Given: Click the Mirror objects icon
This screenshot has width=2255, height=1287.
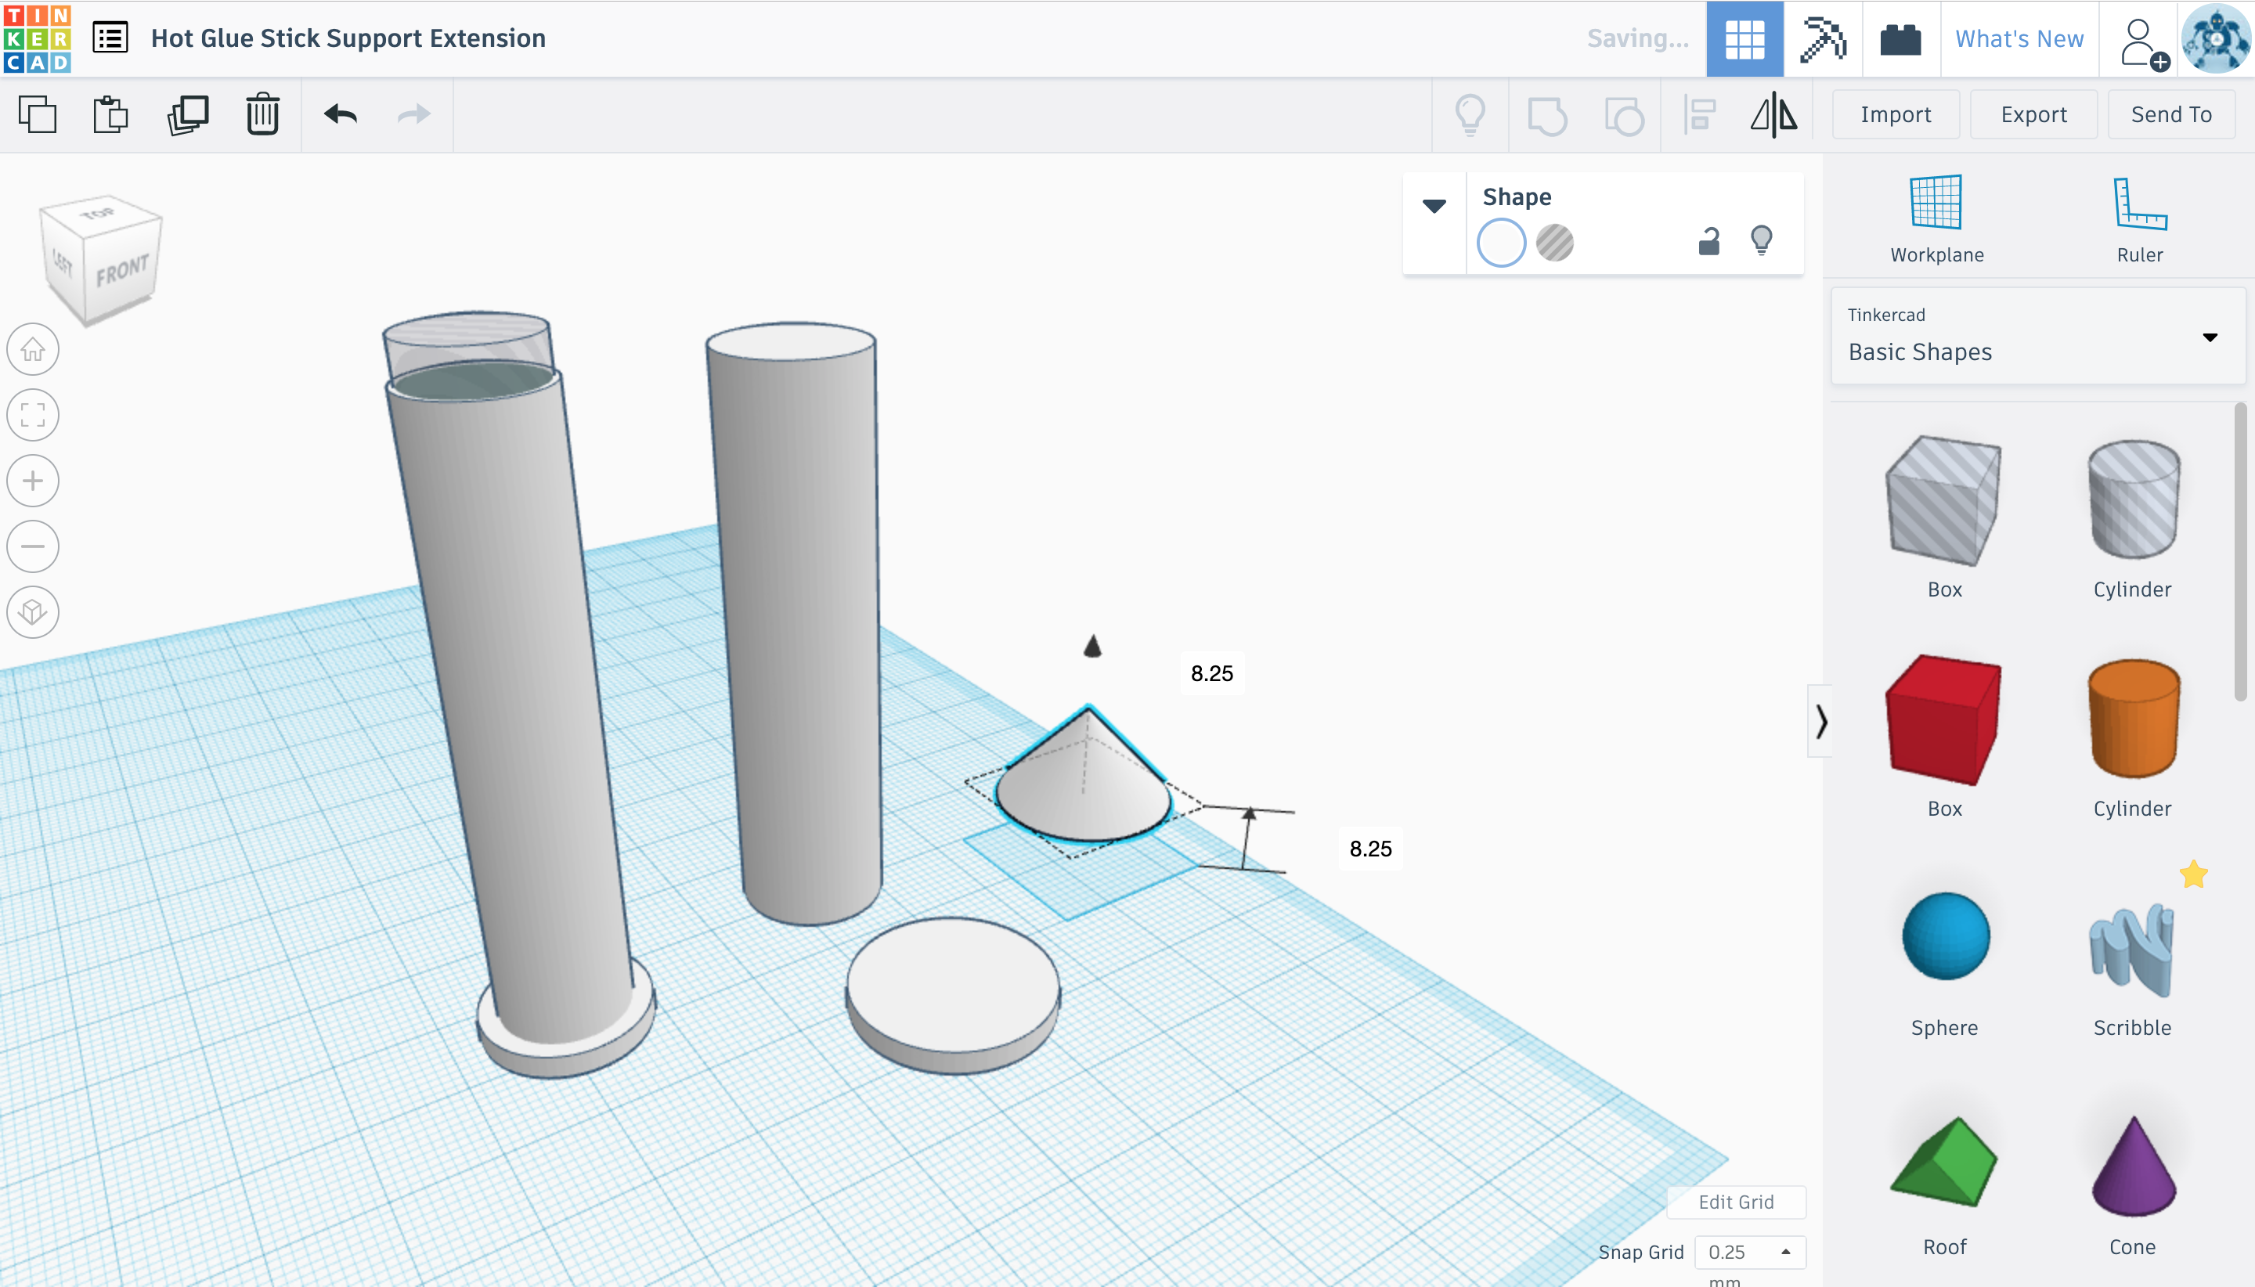Looking at the screenshot, I should click(x=1773, y=114).
